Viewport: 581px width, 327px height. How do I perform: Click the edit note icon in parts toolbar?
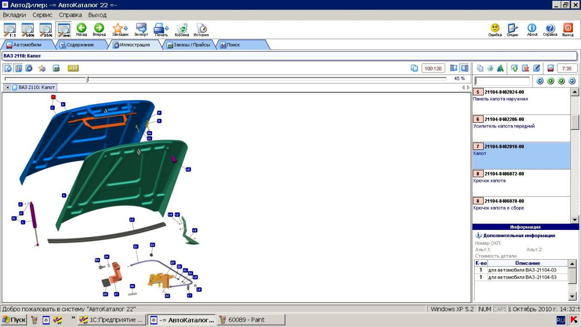[x=536, y=68]
